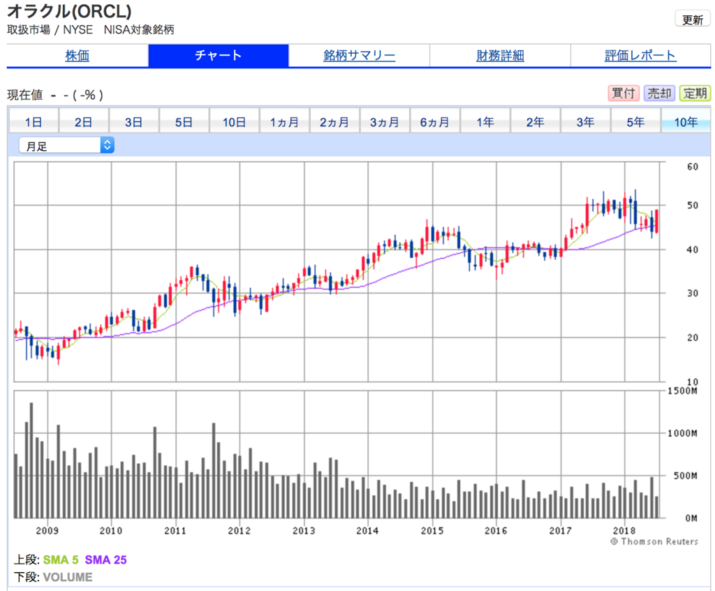This screenshot has width=715, height=591.
Task: Select the 10年 chart period
Action: click(686, 120)
